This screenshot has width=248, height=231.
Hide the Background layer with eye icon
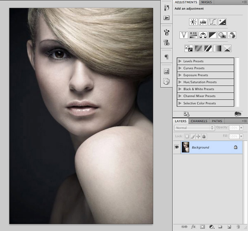pyautogui.click(x=177, y=147)
